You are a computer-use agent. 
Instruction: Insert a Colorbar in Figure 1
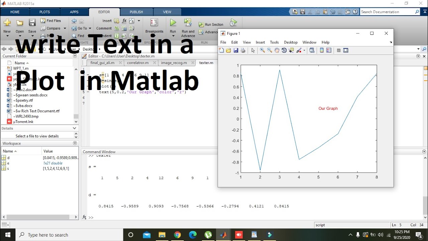322,50
